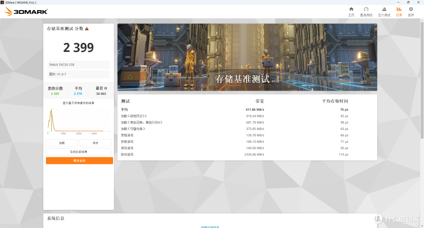This screenshot has height=228, width=424.
Task: Click the average bandwidth 411.80 MB/s
Action: [x=255, y=109]
